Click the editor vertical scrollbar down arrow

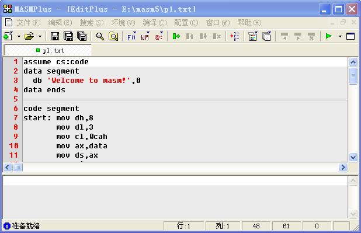pyautogui.click(x=353, y=157)
